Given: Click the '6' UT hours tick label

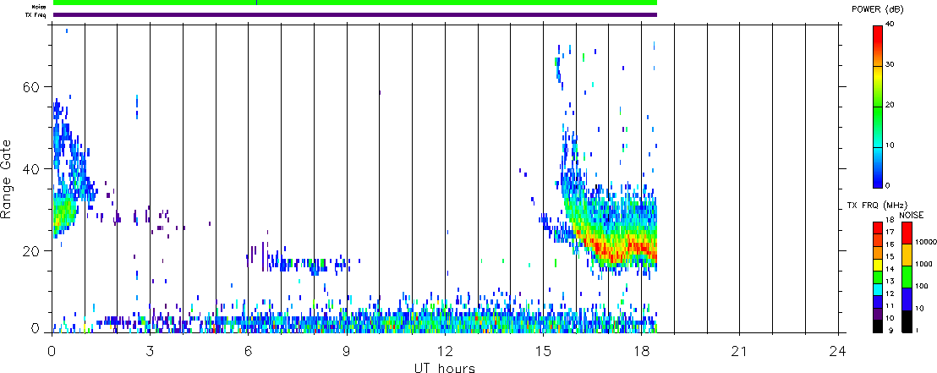Looking at the screenshot, I should tap(249, 351).
